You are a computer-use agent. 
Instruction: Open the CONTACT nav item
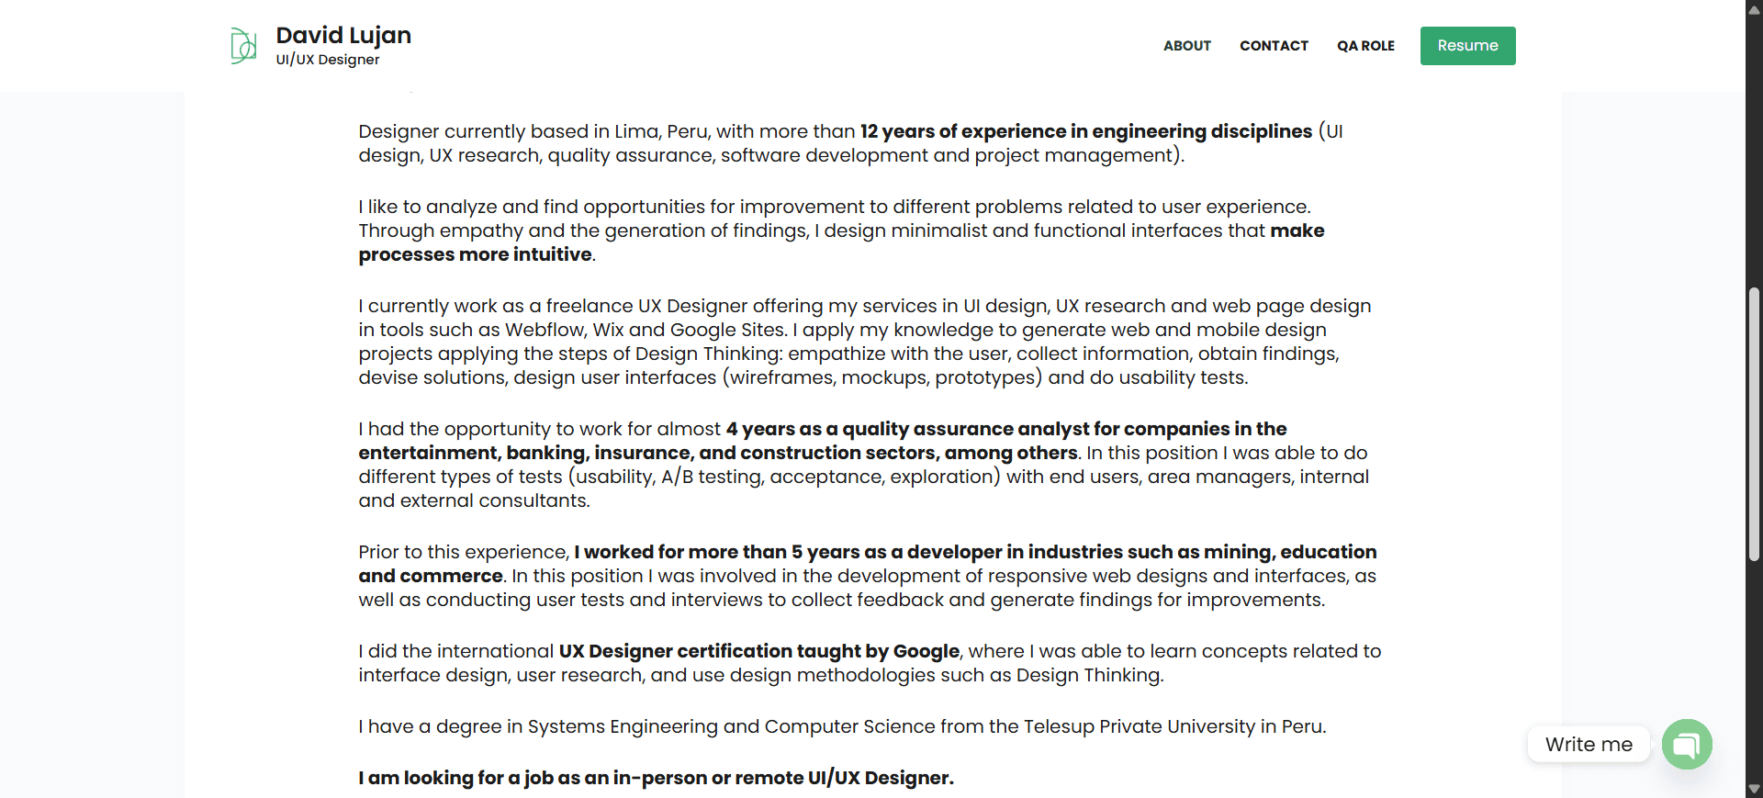tap(1274, 46)
